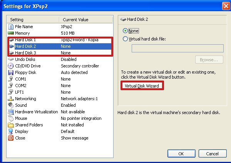Click the 'xpsp2+word - Kopia' value
This screenshot has height=163, width=231.
click(x=80, y=40)
